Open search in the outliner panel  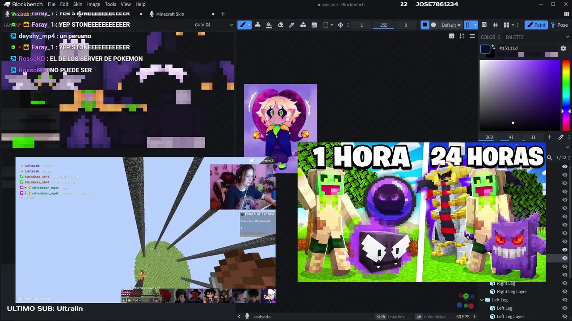tap(550, 157)
